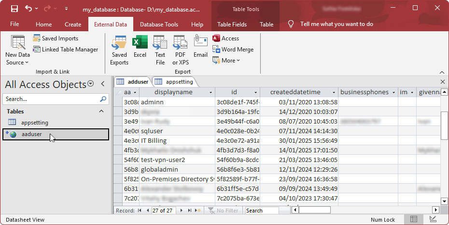Viewport: 449px width, 225px height.
Task: Export to Excel spreadsheet
Action: pyautogui.click(x=140, y=47)
